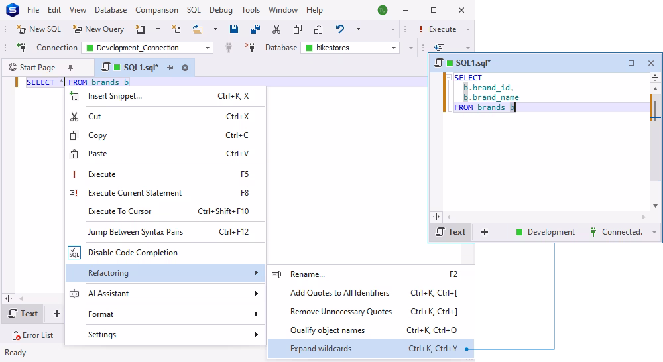Open the Comparison menu
Image resolution: width=663 pixels, height=362 pixels.
(156, 10)
